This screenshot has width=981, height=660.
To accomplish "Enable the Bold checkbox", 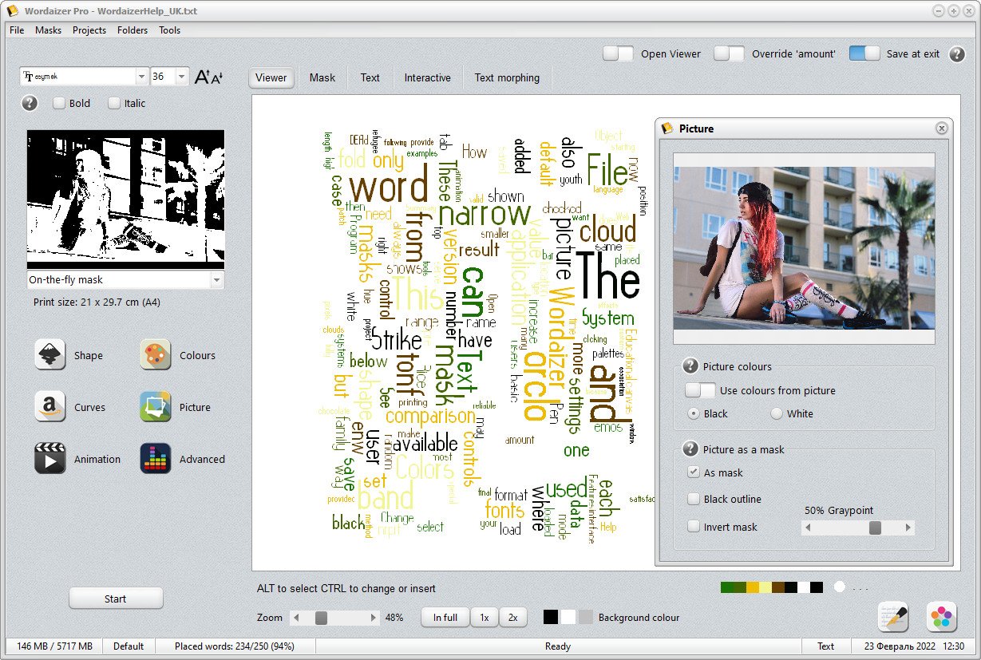I will coord(59,103).
